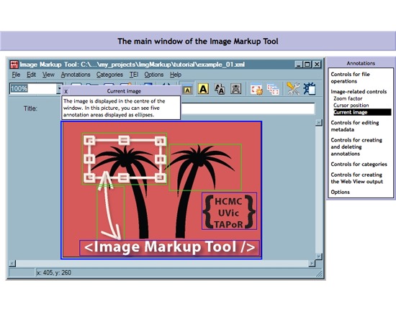
Task: Open the File menu
Action: pos(16,75)
